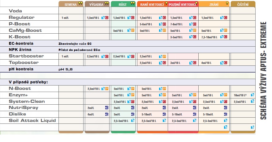
Task: Click vertical title 'Schéma výživy Aptus - Extreme'
Action: point(263,71)
